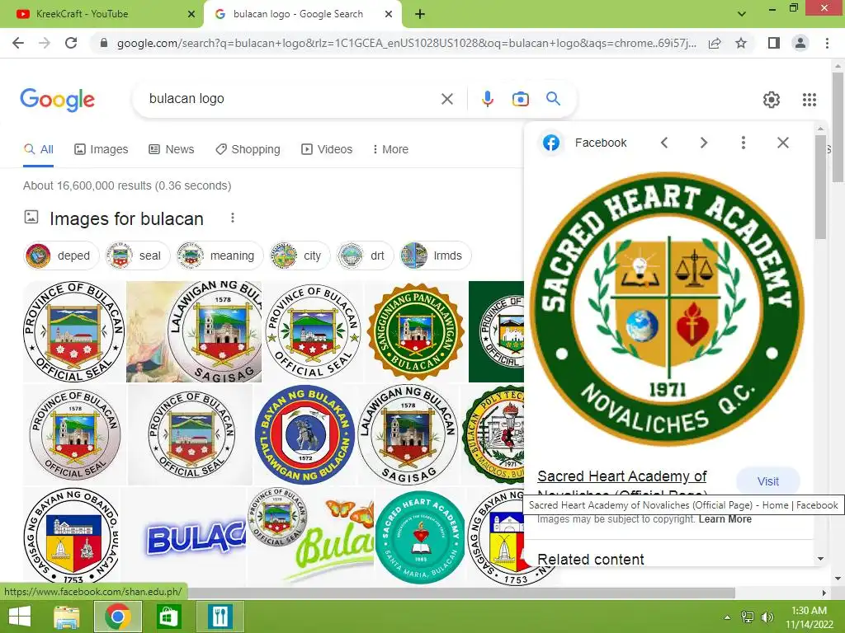845x633 pixels.
Task: Open File Explorer from taskbar
Action: click(x=66, y=617)
